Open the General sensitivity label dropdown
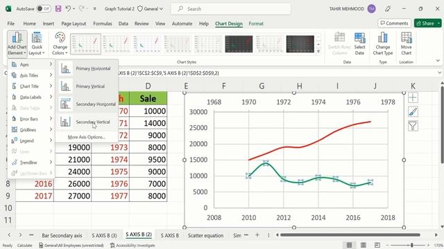 tap(151, 9)
